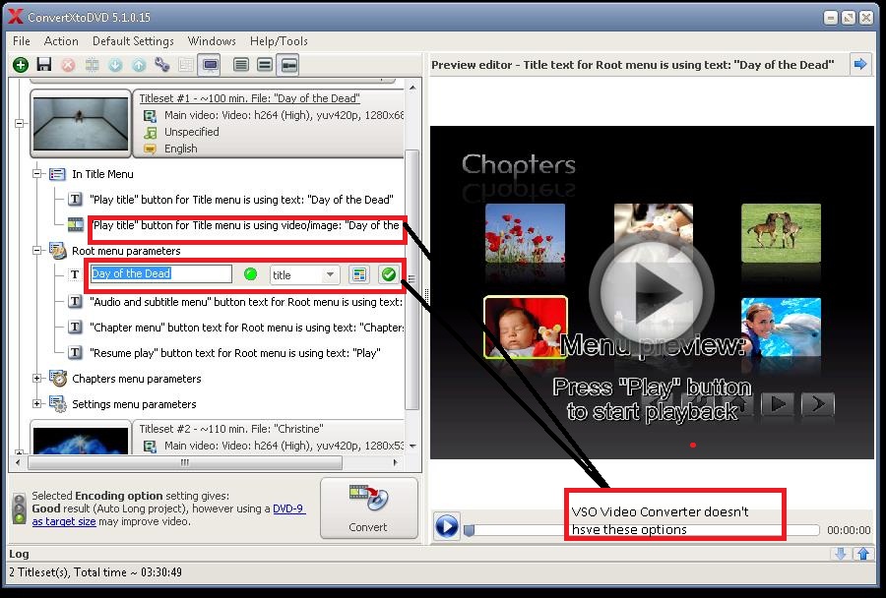Click the Log panel down arrow icon
The width and height of the screenshot is (886, 598).
[841, 554]
